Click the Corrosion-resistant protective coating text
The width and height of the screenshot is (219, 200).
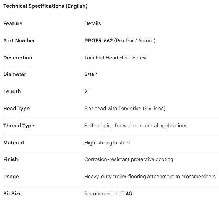click(129, 159)
